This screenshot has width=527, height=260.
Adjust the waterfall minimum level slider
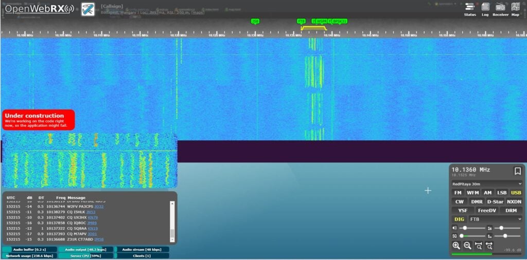tap(507, 236)
